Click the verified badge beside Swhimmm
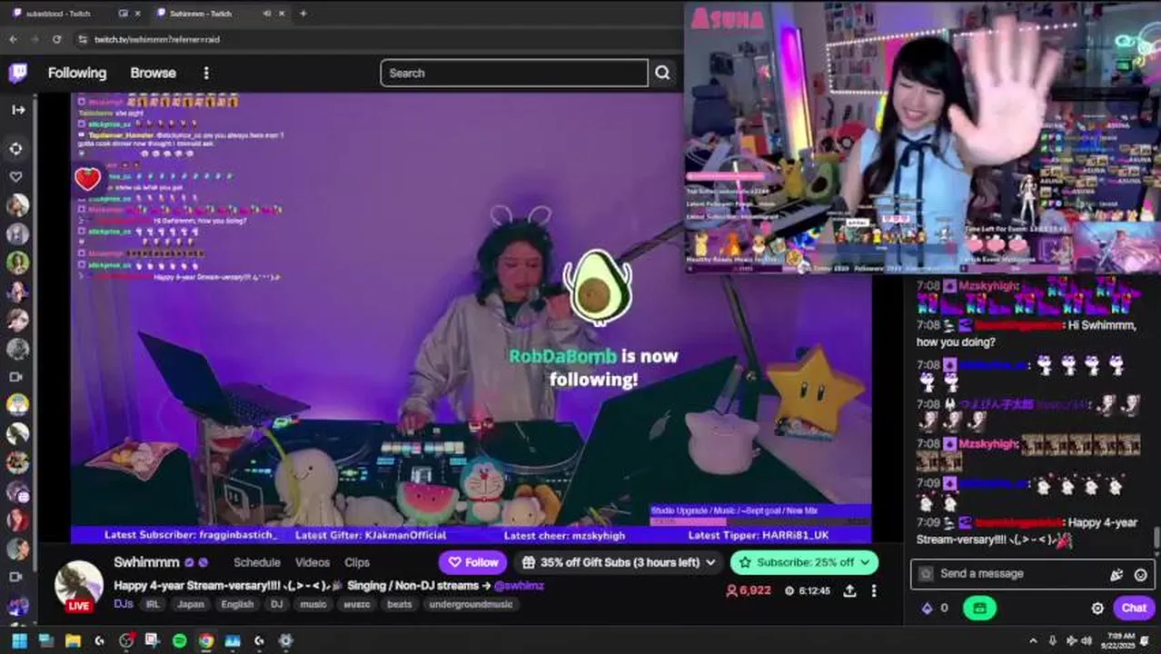1161x654 pixels. tap(189, 562)
